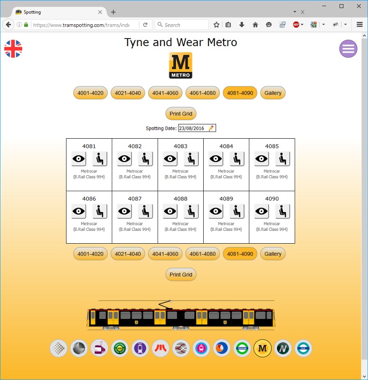
Task: Go to the browser home page icon
Action: click(x=255, y=25)
